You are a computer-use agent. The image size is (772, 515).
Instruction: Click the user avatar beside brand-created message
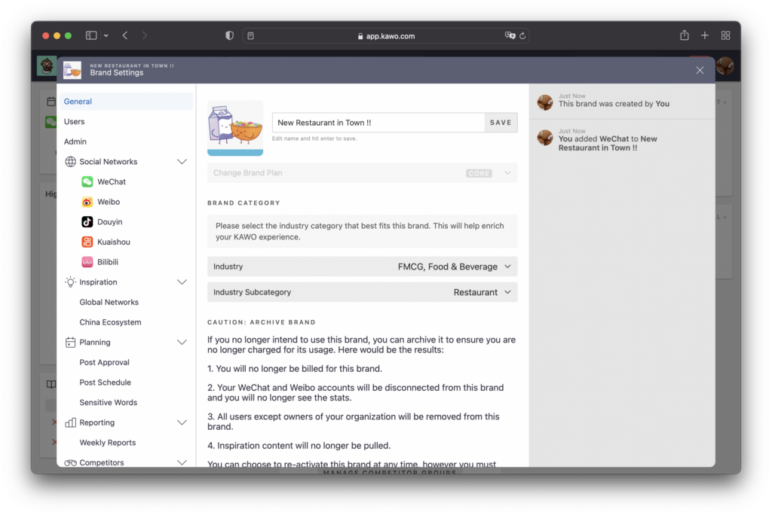545,102
